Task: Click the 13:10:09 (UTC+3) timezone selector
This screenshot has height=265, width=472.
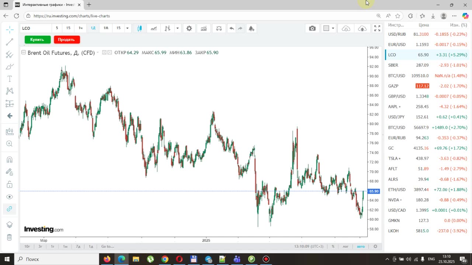Action: (x=309, y=246)
